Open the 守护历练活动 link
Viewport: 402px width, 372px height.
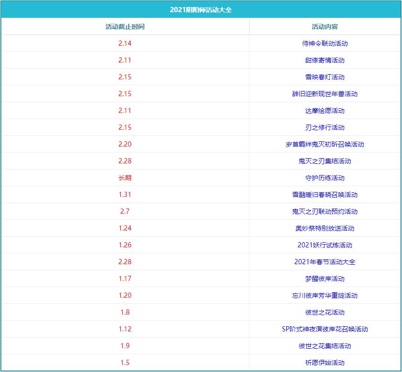325,178
